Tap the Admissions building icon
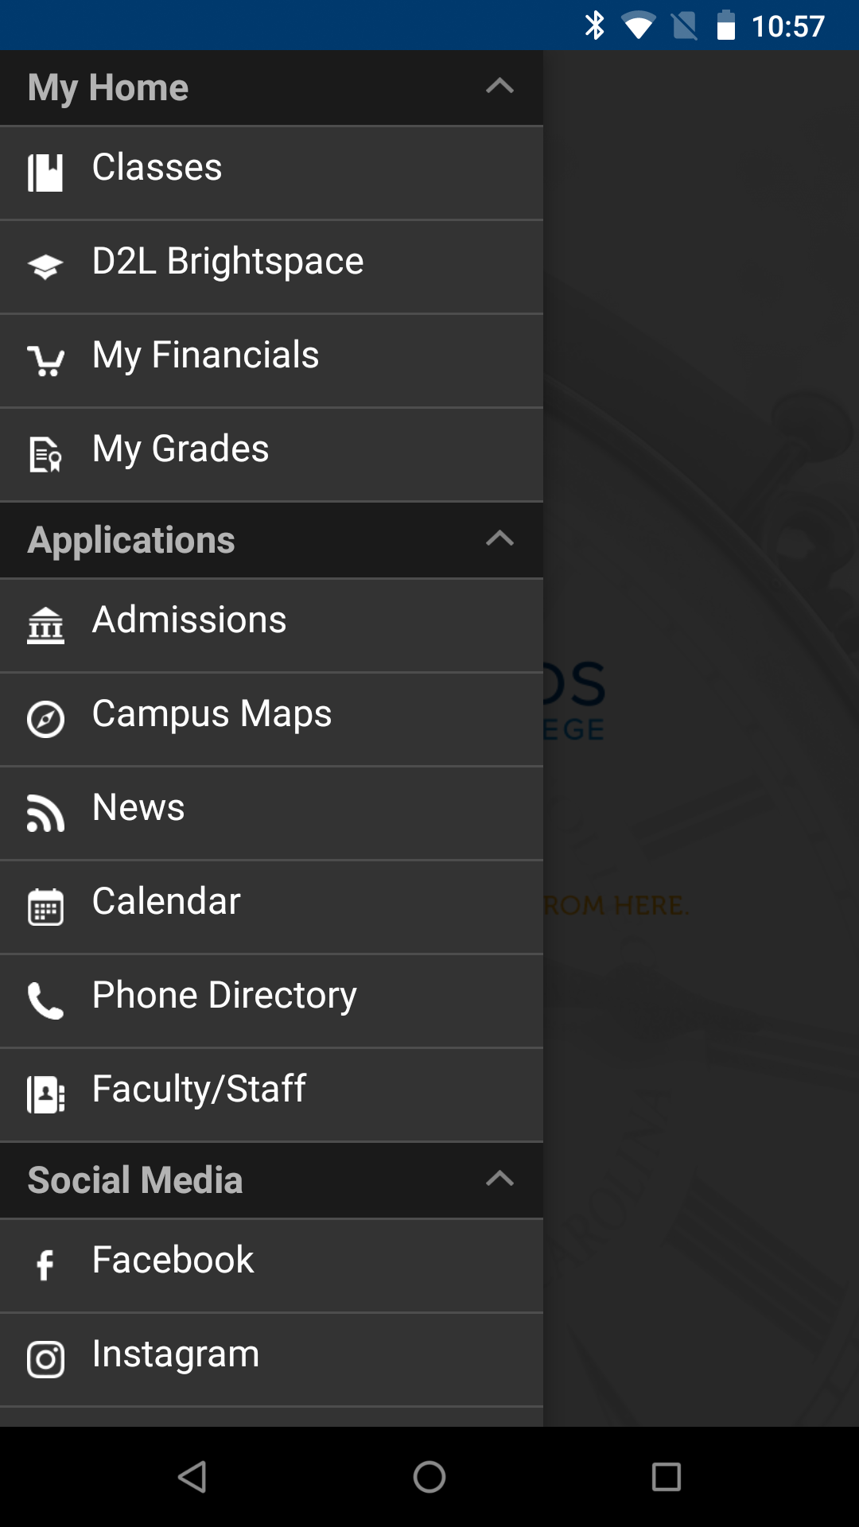859x1527 pixels. pyautogui.click(x=45, y=625)
